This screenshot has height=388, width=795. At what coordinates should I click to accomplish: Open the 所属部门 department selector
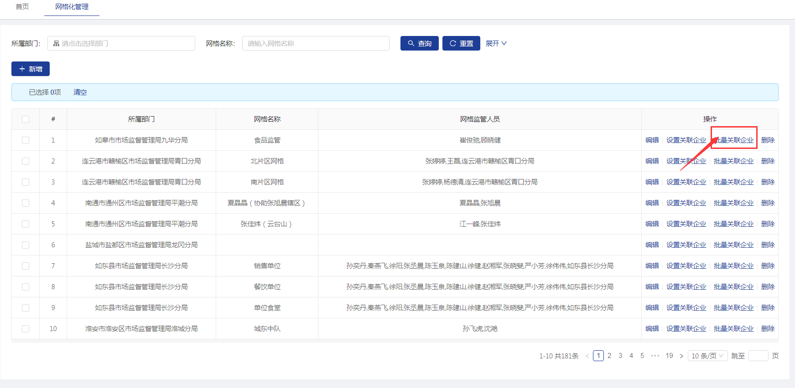(x=121, y=43)
